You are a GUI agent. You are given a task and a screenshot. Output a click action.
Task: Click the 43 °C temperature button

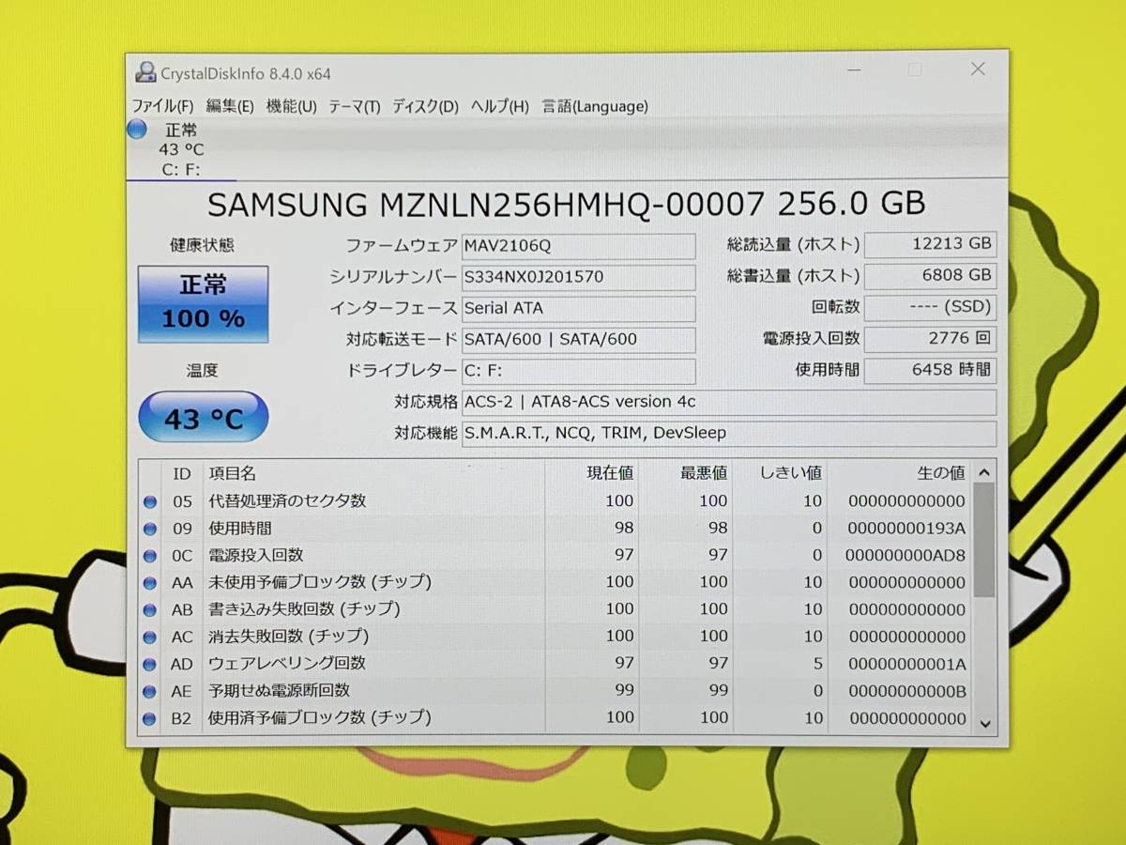203,416
